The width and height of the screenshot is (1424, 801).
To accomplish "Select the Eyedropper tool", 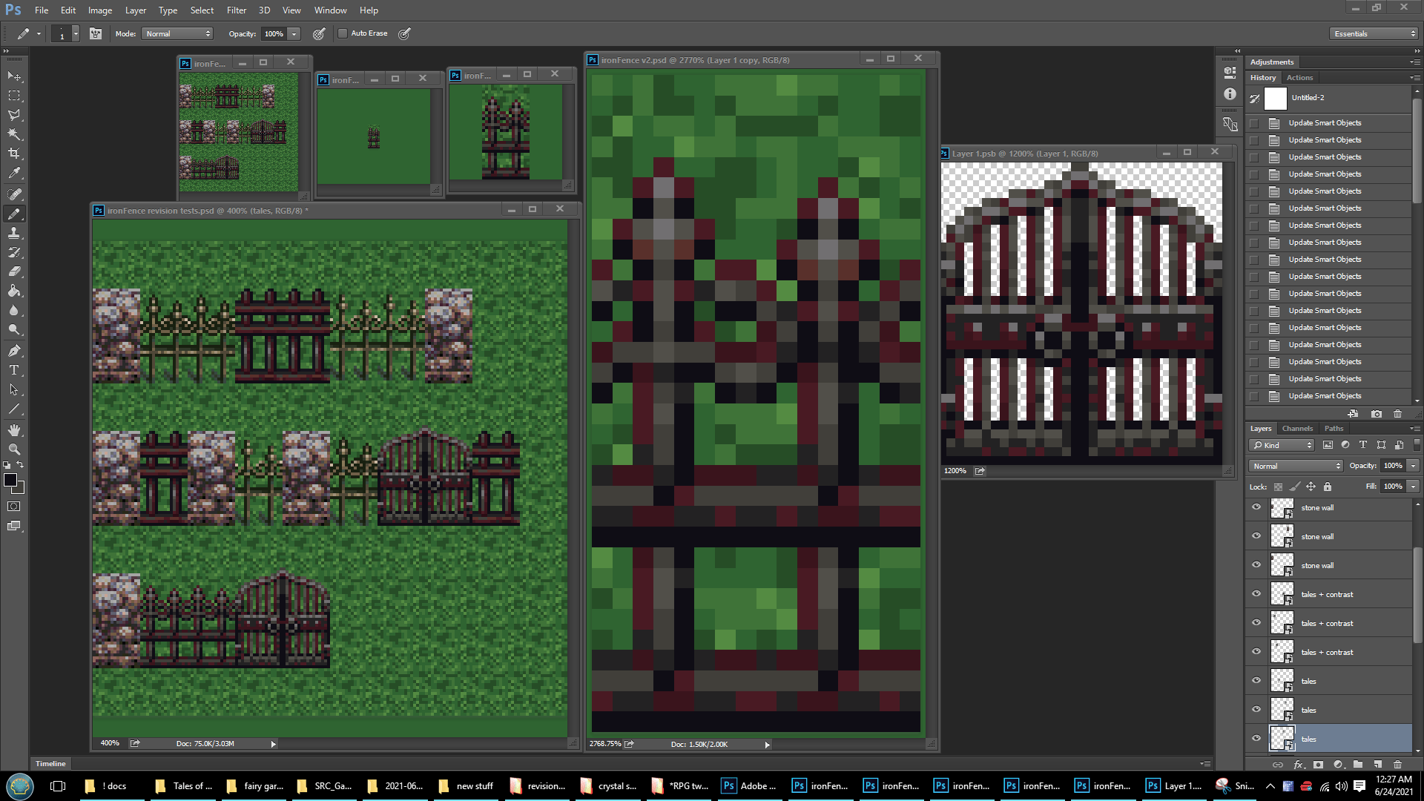I will 14,174.
